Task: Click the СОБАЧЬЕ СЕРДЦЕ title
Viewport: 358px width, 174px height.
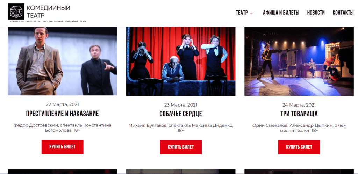Action: [181, 114]
